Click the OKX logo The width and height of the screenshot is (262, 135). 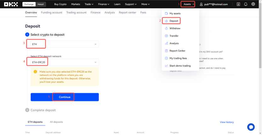(x=11, y=4)
